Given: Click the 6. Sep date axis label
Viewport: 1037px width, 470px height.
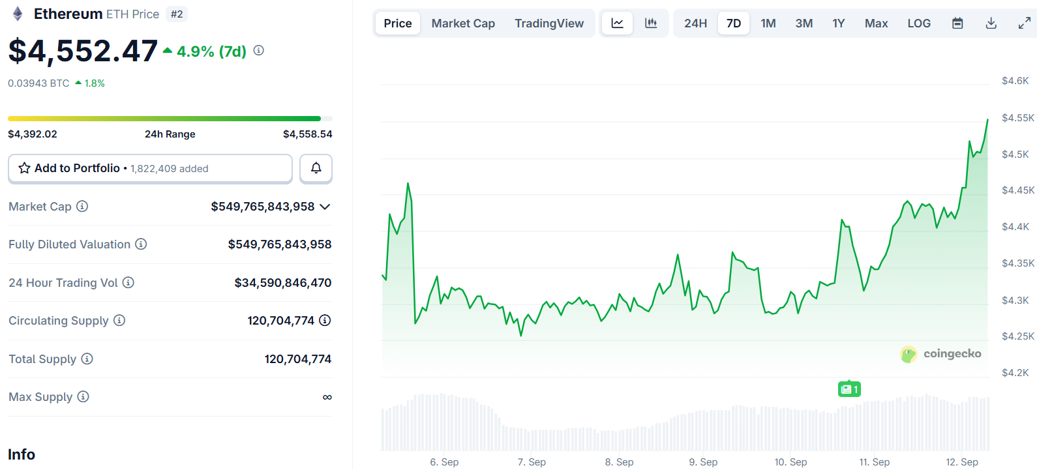Looking at the screenshot, I should pyautogui.click(x=444, y=462).
